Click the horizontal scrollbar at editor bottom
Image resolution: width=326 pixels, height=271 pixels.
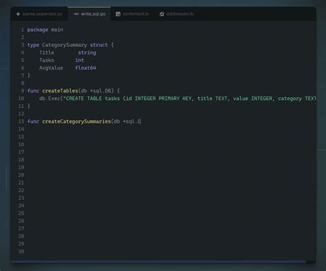point(158,262)
